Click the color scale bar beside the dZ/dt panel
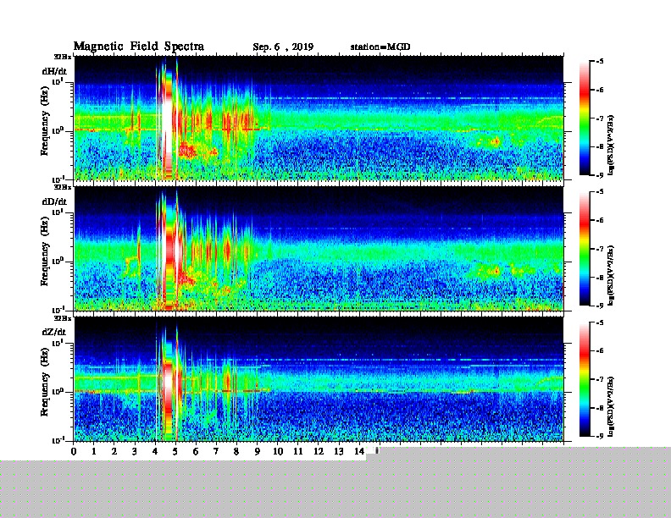 (585, 379)
